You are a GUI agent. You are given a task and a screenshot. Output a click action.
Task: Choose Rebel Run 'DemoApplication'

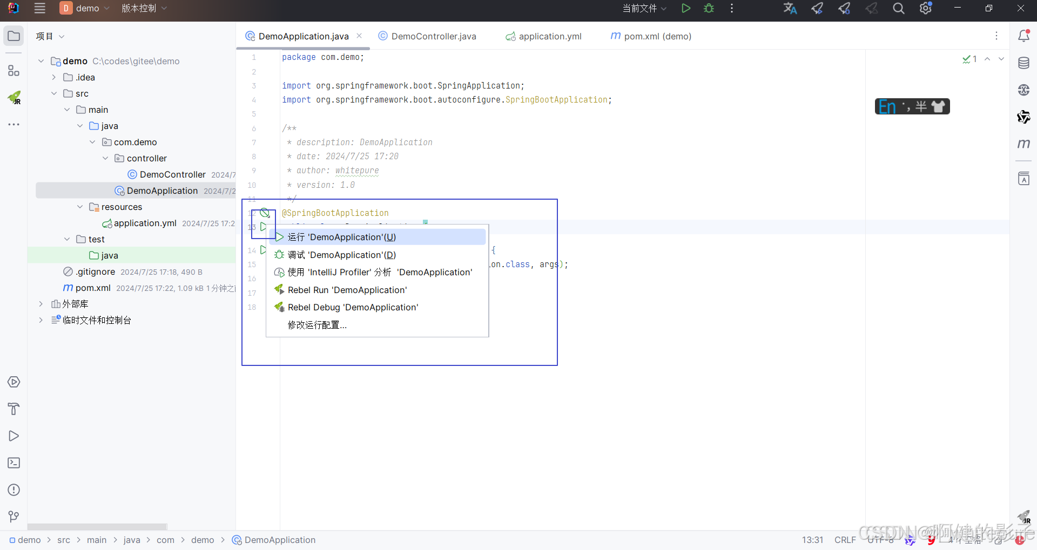(378, 290)
